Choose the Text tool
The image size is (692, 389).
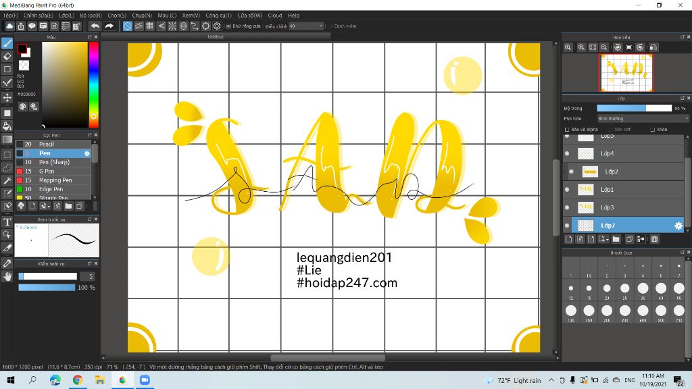[x=7, y=222]
